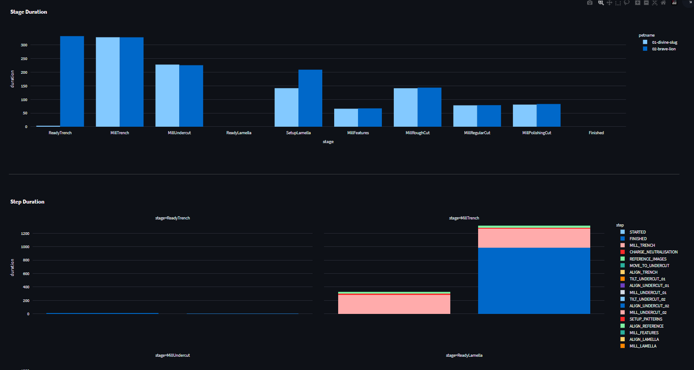The image size is (694, 370).
Task: Hide REFERENCE_IMAGES step from chart
Action: [x=648, y=259]
